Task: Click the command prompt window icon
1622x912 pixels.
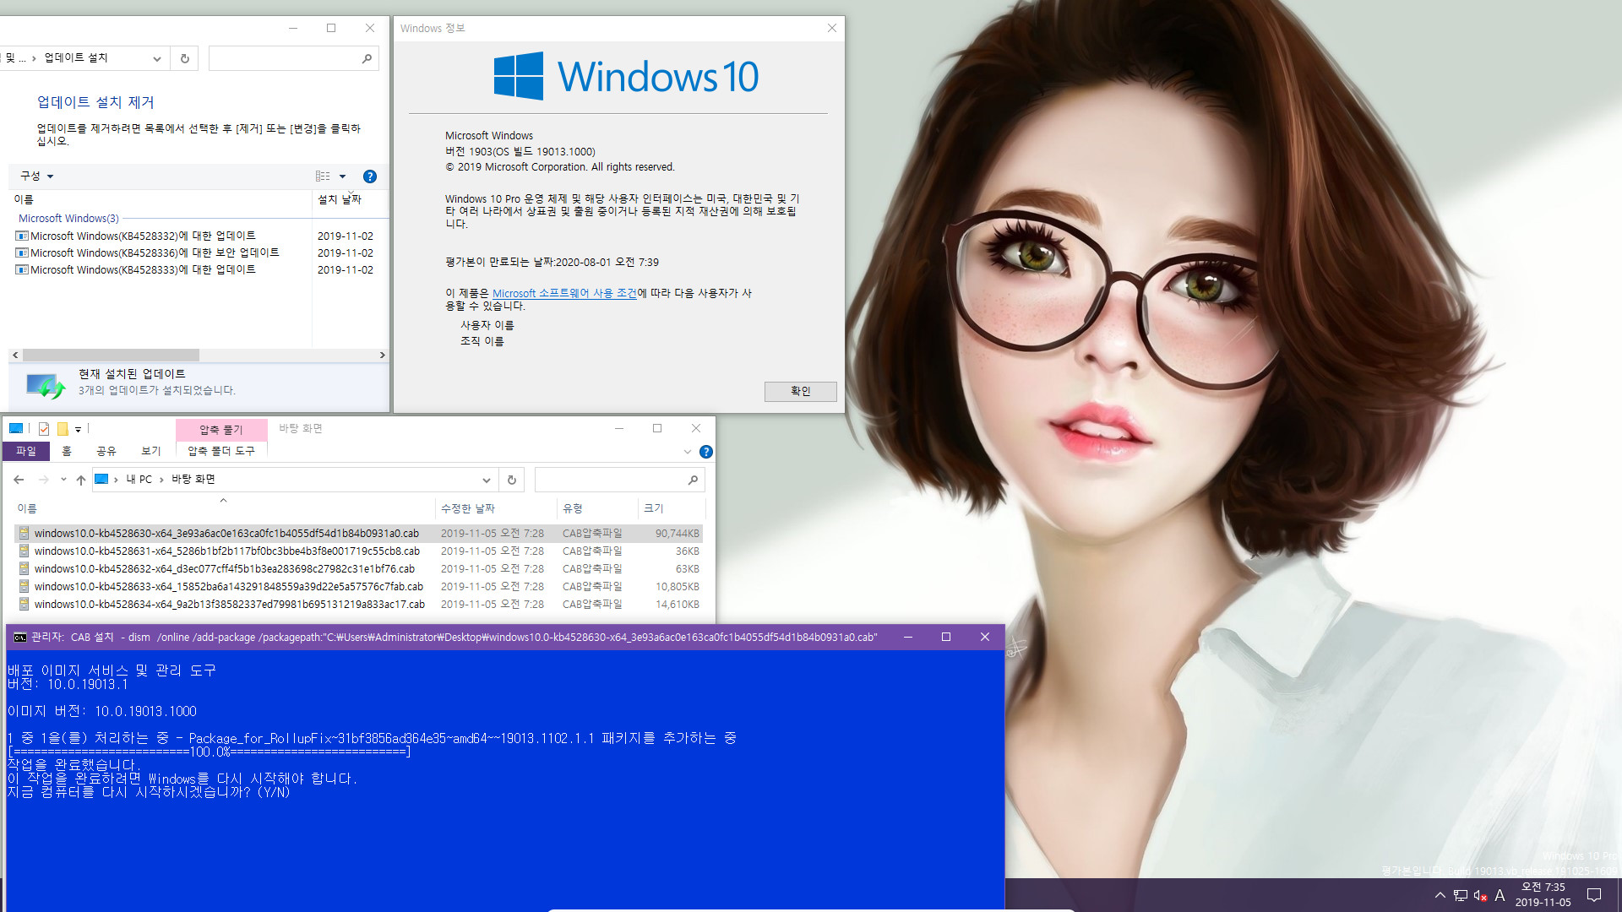Action: [x=20, y=638]
